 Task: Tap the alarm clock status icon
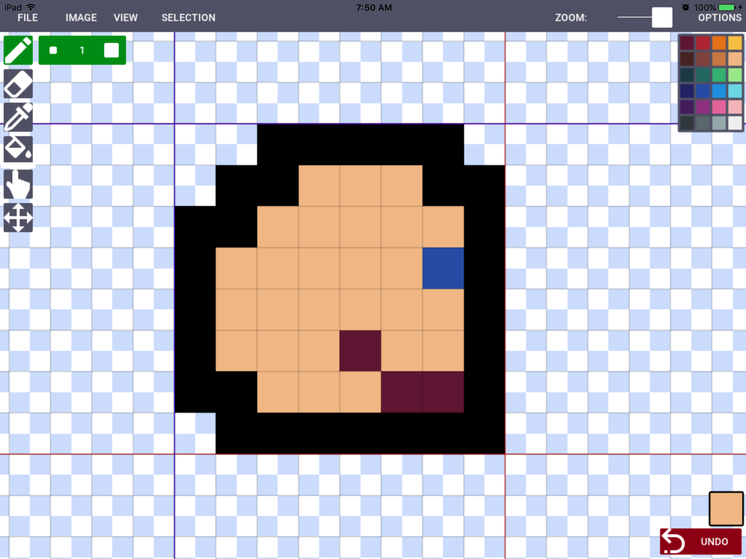[686, 7]
